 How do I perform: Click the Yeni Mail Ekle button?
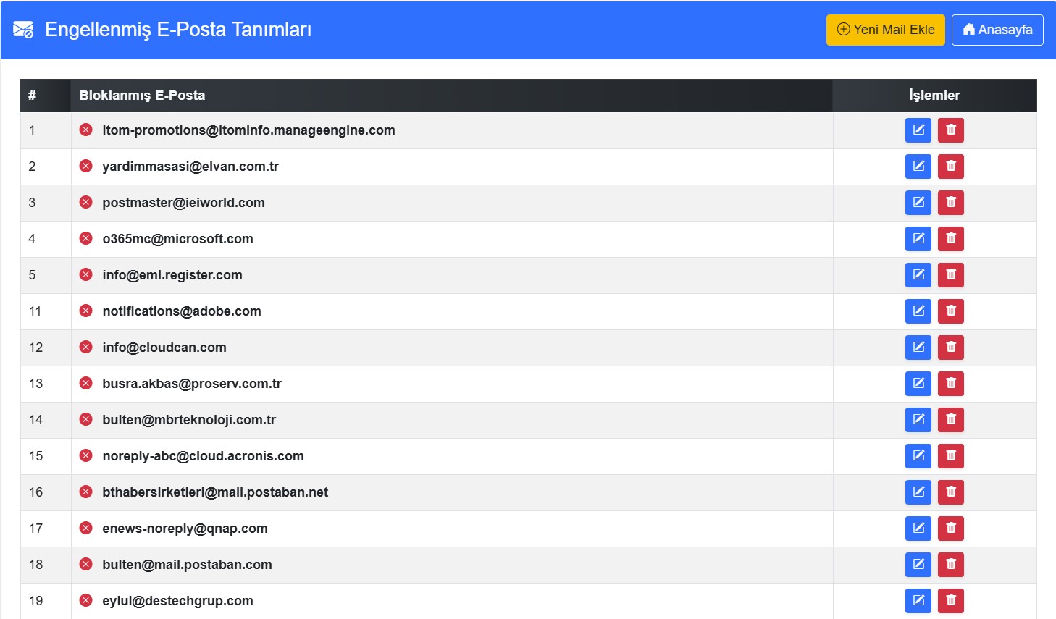[885, 30]
